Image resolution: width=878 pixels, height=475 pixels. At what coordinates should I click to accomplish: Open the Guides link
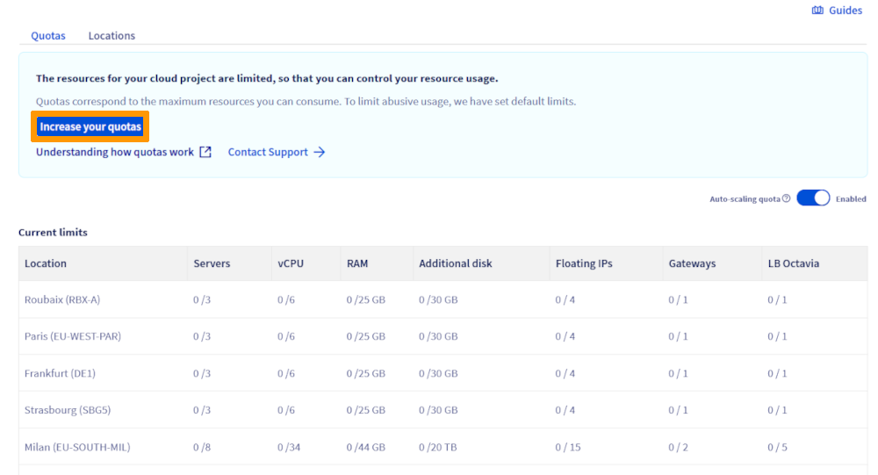(x=845, y=11)
